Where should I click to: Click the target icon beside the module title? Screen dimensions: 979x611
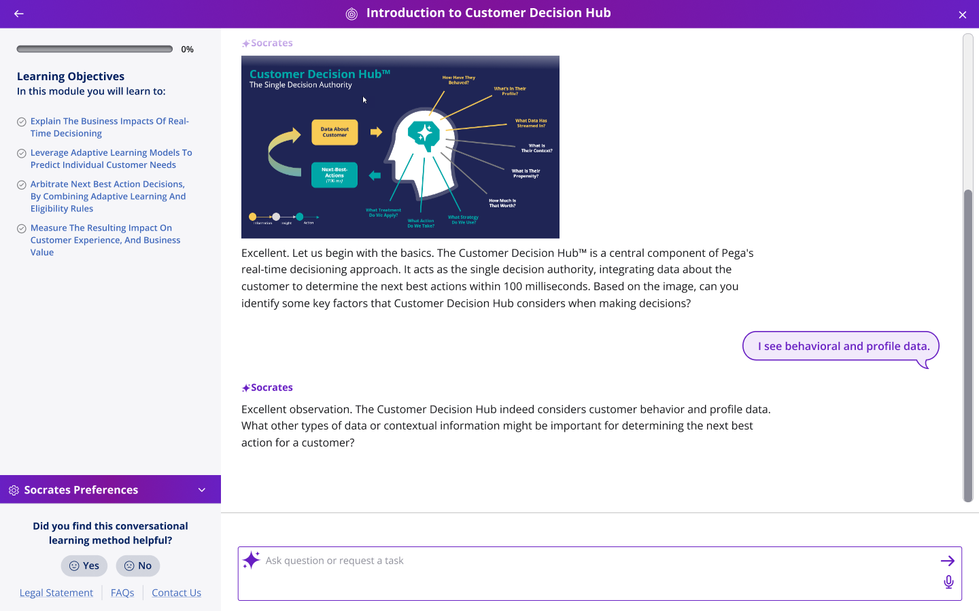tap(351, 14)
